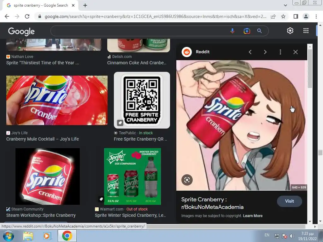Open the Windows Start menu
Image resolution: width=323 pixels, height=242 pixels.
click(9, 236)
